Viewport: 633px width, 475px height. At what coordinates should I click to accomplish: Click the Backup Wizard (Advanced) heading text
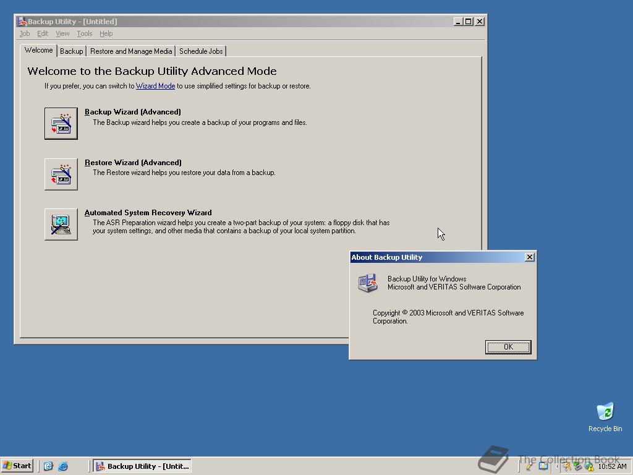[x=133, y=112]
